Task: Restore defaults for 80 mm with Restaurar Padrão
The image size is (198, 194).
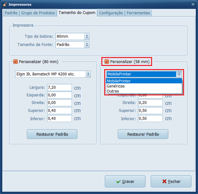Action: click(x=52, y=134)
